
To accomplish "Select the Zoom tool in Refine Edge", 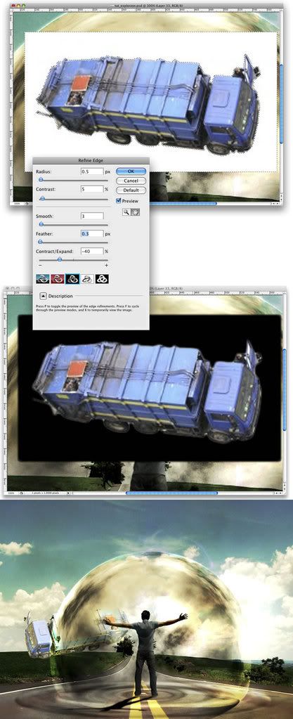I will 126,212.
